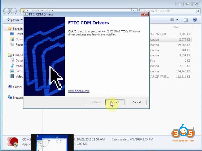Open the Music library icon
Screen dimensions: 202x151
tap(12, 66)
